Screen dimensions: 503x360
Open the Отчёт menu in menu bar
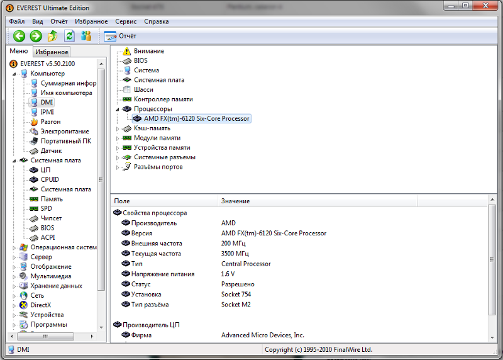tap(59, 21)
